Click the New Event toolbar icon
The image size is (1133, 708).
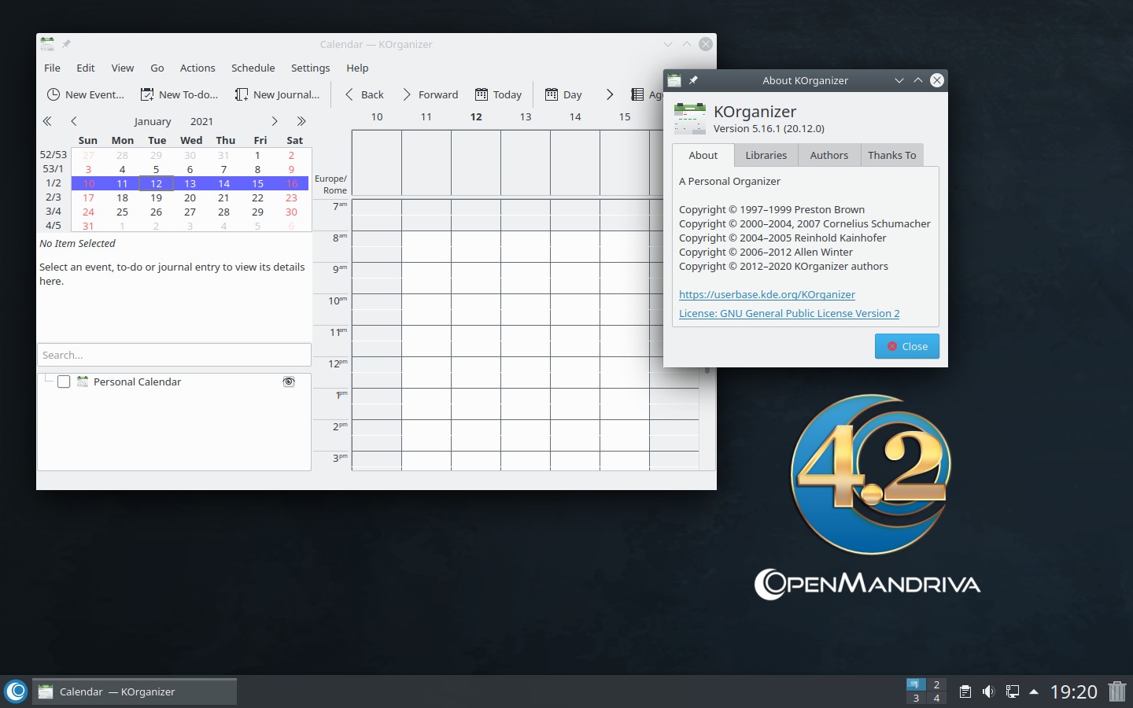tap(54, 94)
